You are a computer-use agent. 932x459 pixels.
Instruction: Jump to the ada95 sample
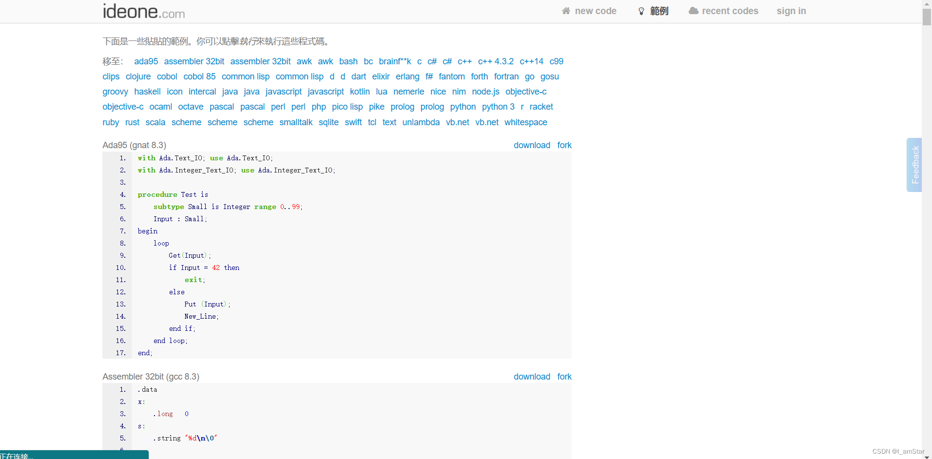(146, 61)
